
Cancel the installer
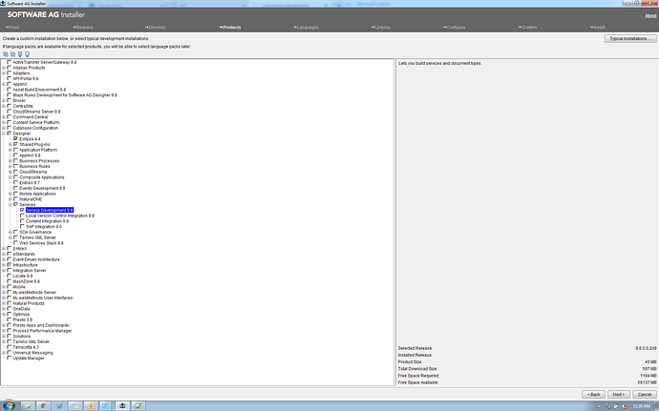(645, 394)
